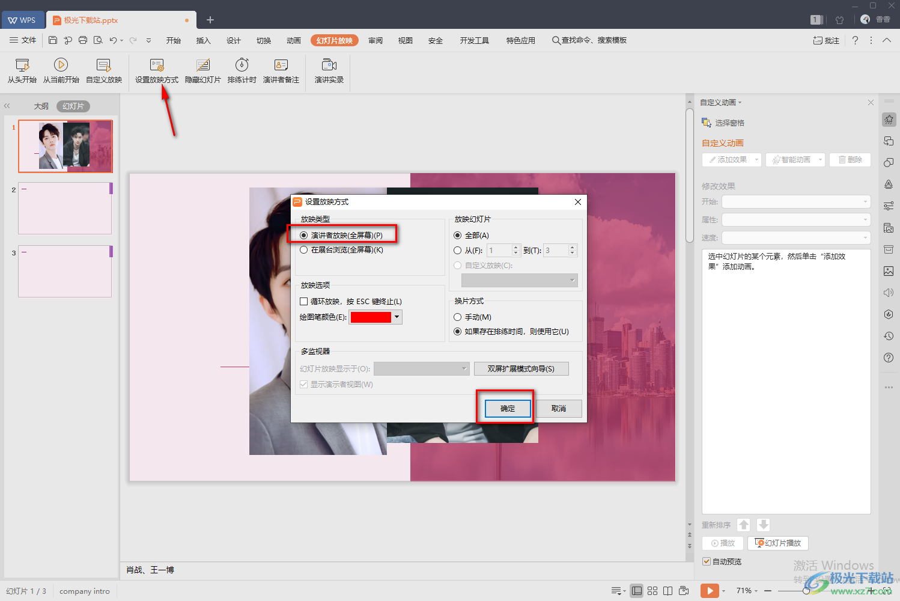Open 双屏扩展模式向导(S) wizard
This screenshot has height=601, width=900.
tap(521, 368)
